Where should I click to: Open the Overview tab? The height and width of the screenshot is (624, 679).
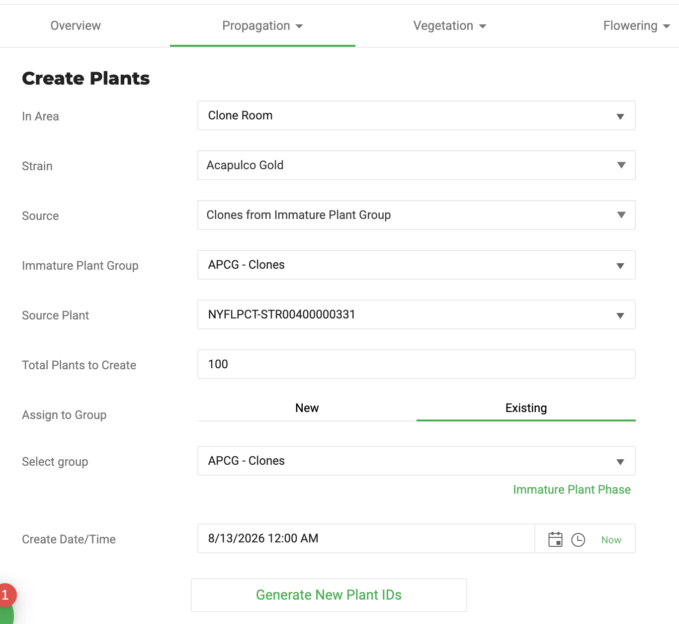pyautogui.click(x=76, y=26)
